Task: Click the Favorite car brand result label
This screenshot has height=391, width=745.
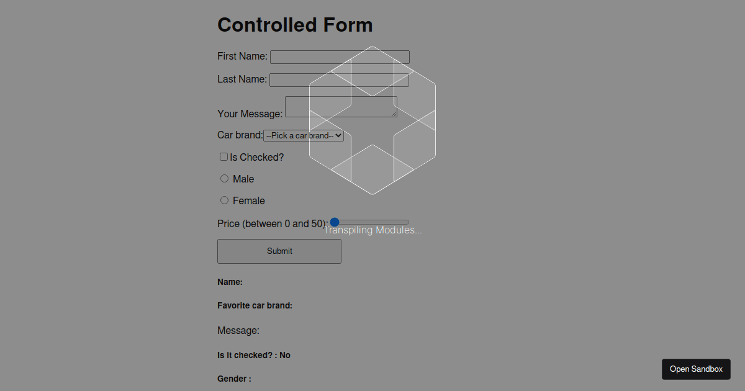Action: [x=255, y=305]
